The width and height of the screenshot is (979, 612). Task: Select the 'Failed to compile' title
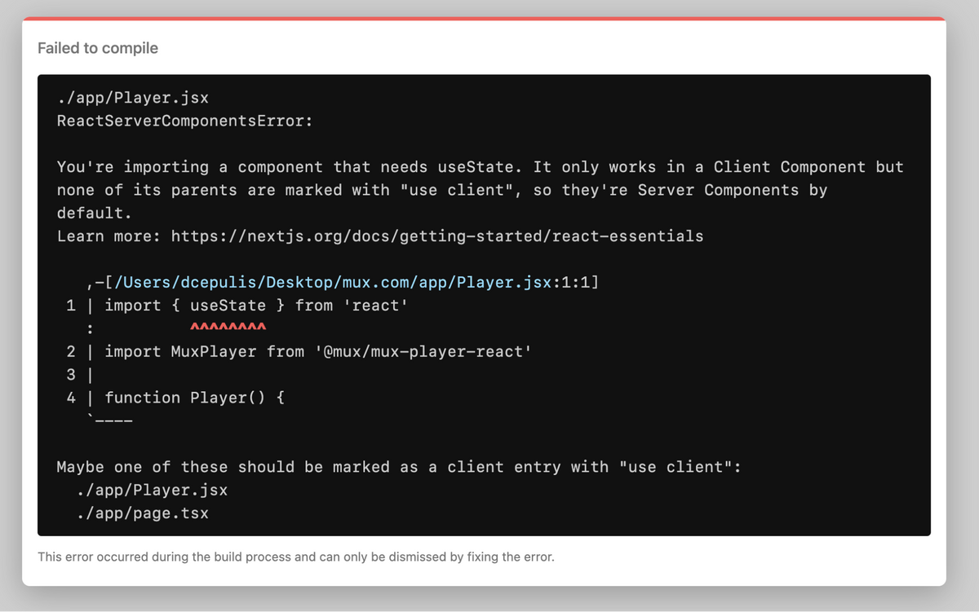tap(97, 48)
